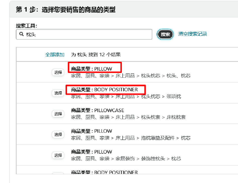
Task: Click the category path ending in 床枕枕套
Action: 128,117
